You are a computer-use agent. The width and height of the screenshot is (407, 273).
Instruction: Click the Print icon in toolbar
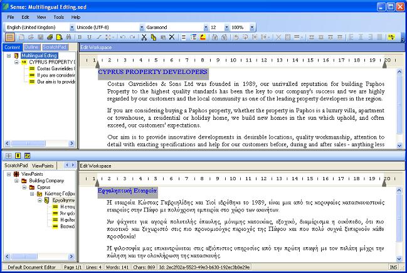[50, 38]
